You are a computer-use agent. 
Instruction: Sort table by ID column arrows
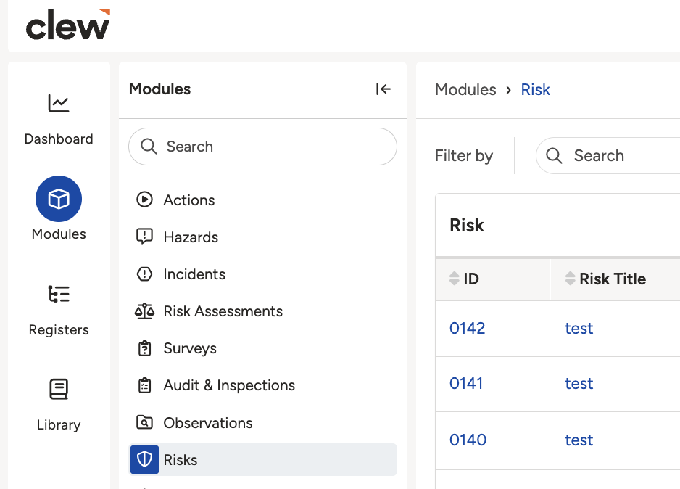454,279
